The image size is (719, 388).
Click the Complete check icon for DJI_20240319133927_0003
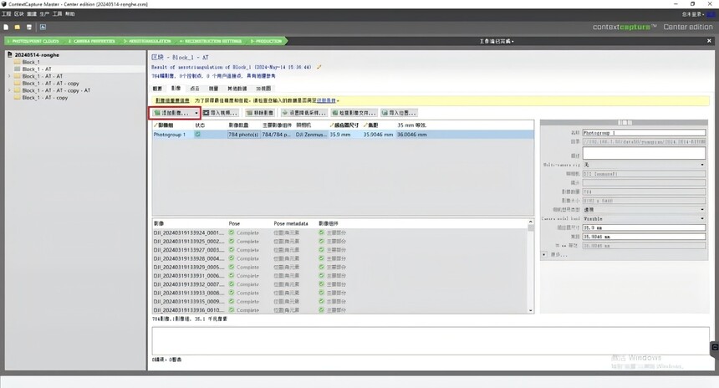pyautogui.click(x=232, y=250)
